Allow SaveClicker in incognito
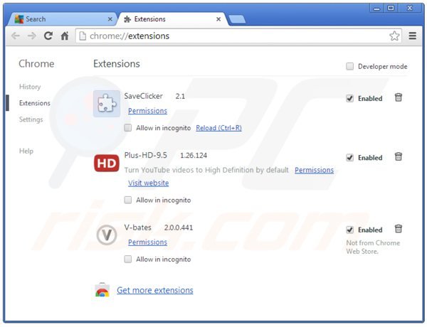The height and width of the screenshot is (327, 427). coord(127,128)
